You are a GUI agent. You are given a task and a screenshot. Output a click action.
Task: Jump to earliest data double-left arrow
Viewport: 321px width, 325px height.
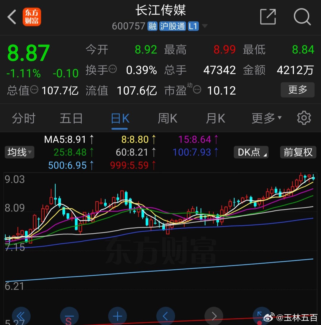(x=21, y=316)
